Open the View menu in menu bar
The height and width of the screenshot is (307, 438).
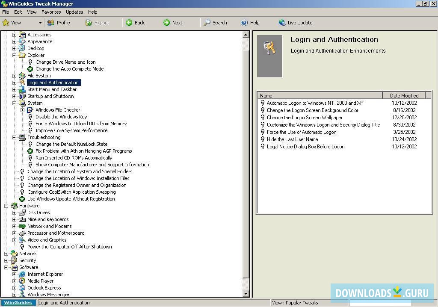32,12
